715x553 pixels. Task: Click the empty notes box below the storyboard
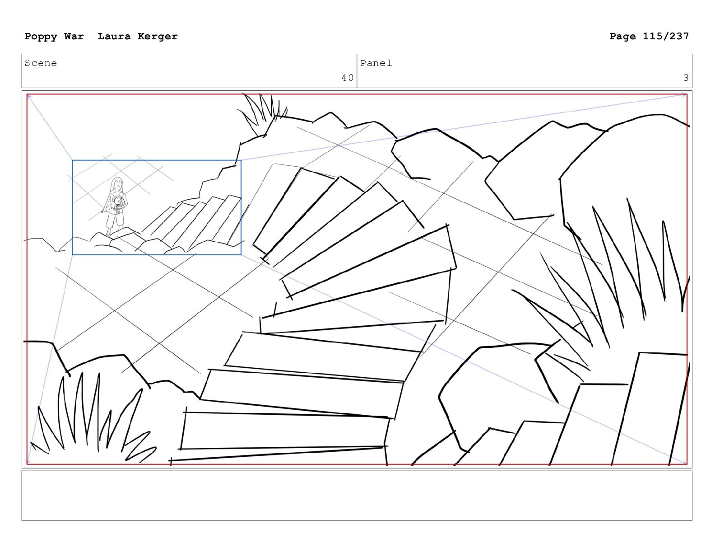click(x=357, y=496)
